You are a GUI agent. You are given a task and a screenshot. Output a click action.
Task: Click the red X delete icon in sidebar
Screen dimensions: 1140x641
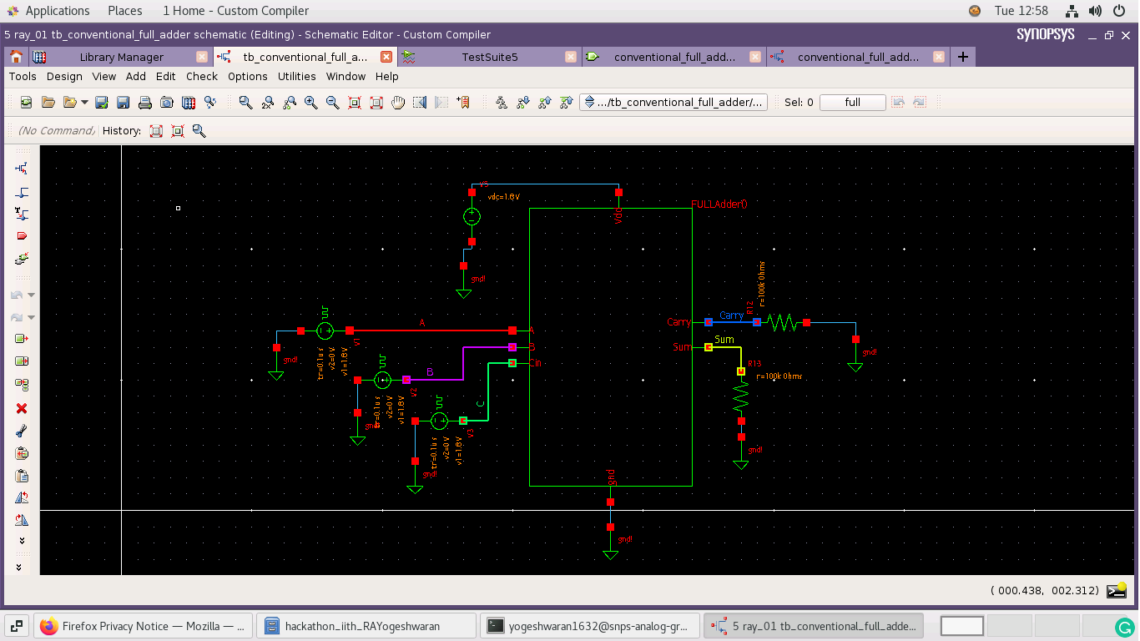[21, 408]
